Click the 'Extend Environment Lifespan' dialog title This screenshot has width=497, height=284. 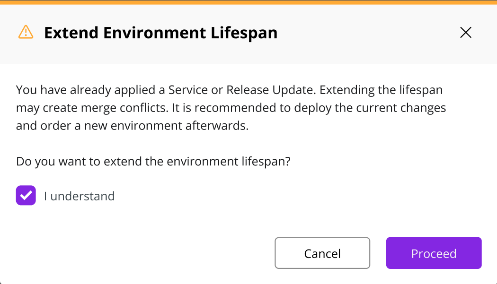point(161,33)
